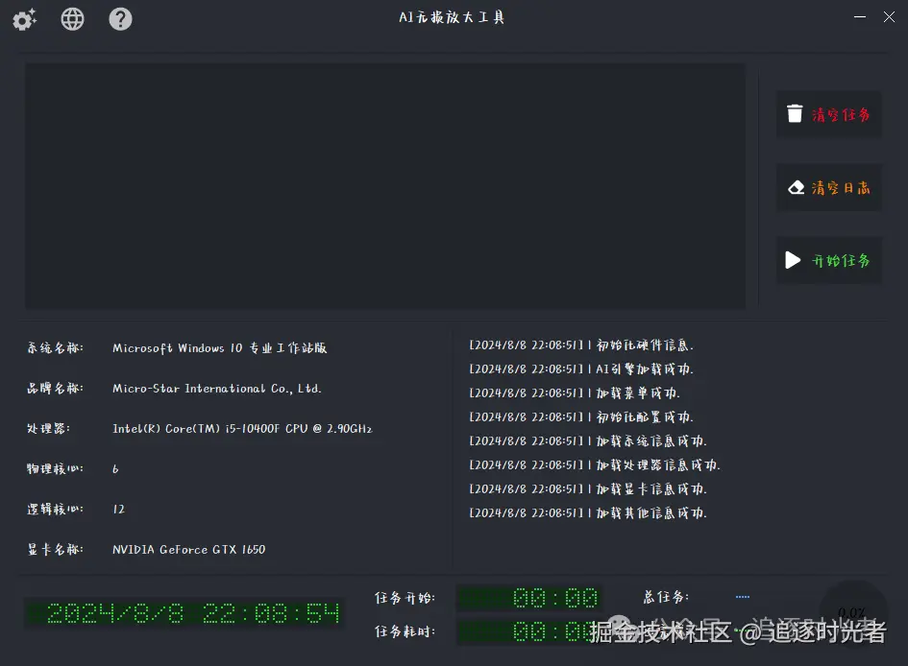908x666 pixels.
Task: Click the 任务开始 00:00 timer display
Action: (x=529, y=598)
